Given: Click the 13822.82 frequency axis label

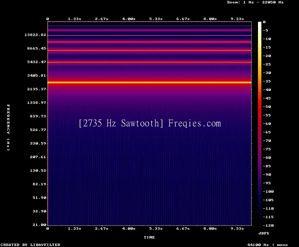Looking at the screenshot, I should pos(35,35).
